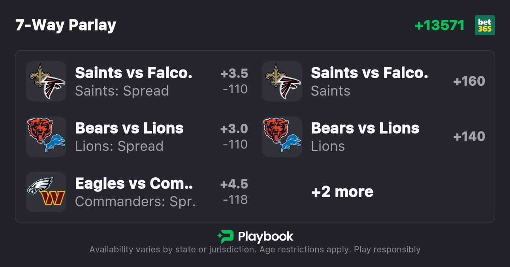Click the Saints vs Falcons spread team logos
Screen dimensions: 510x267
pos(46,81)
